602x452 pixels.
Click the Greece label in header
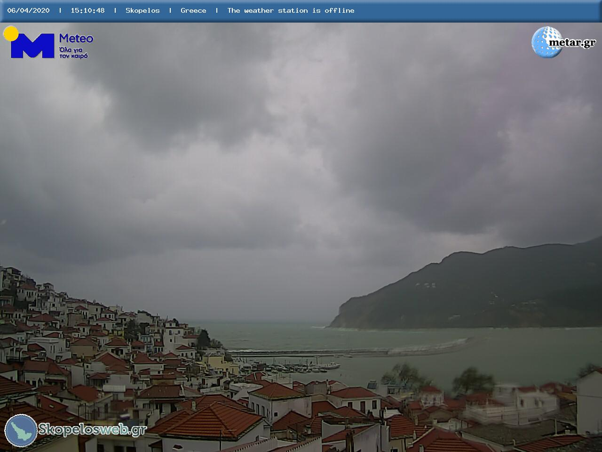click(x=193, y=10)
